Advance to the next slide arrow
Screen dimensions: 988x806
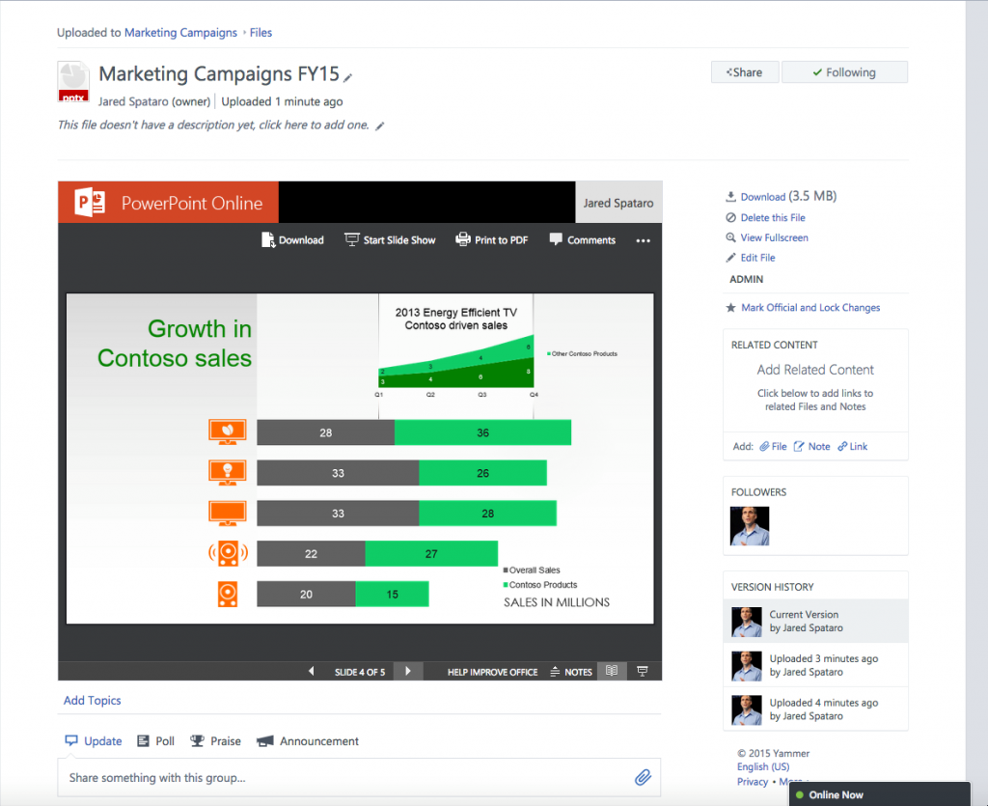(407, 671)
